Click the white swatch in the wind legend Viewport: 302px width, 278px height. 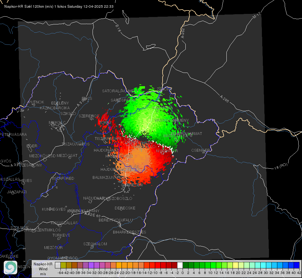(x=180, y=265)
